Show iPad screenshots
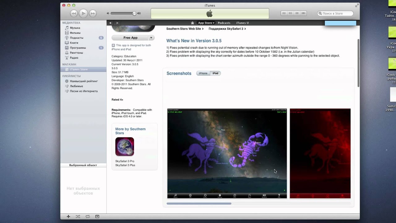The height and width of the screenshot is (223, 396). (x=215, y=73)
